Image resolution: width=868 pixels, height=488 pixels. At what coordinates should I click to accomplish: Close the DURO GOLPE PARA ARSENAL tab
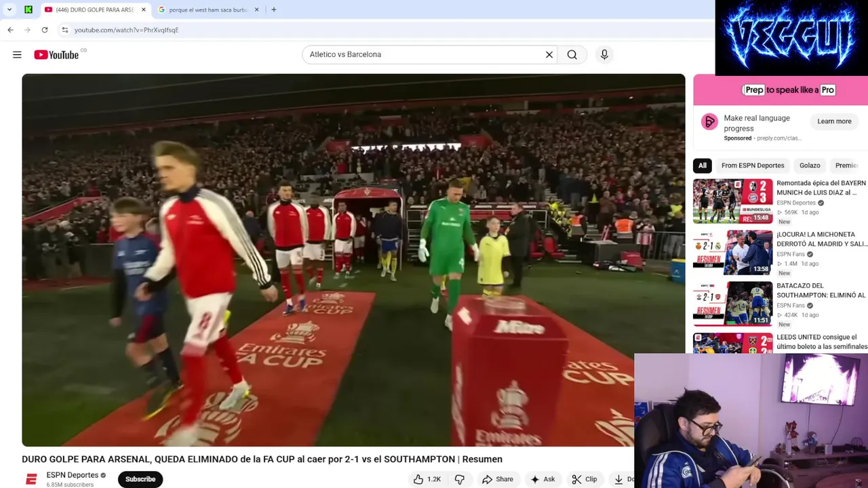tap(144, 9)
